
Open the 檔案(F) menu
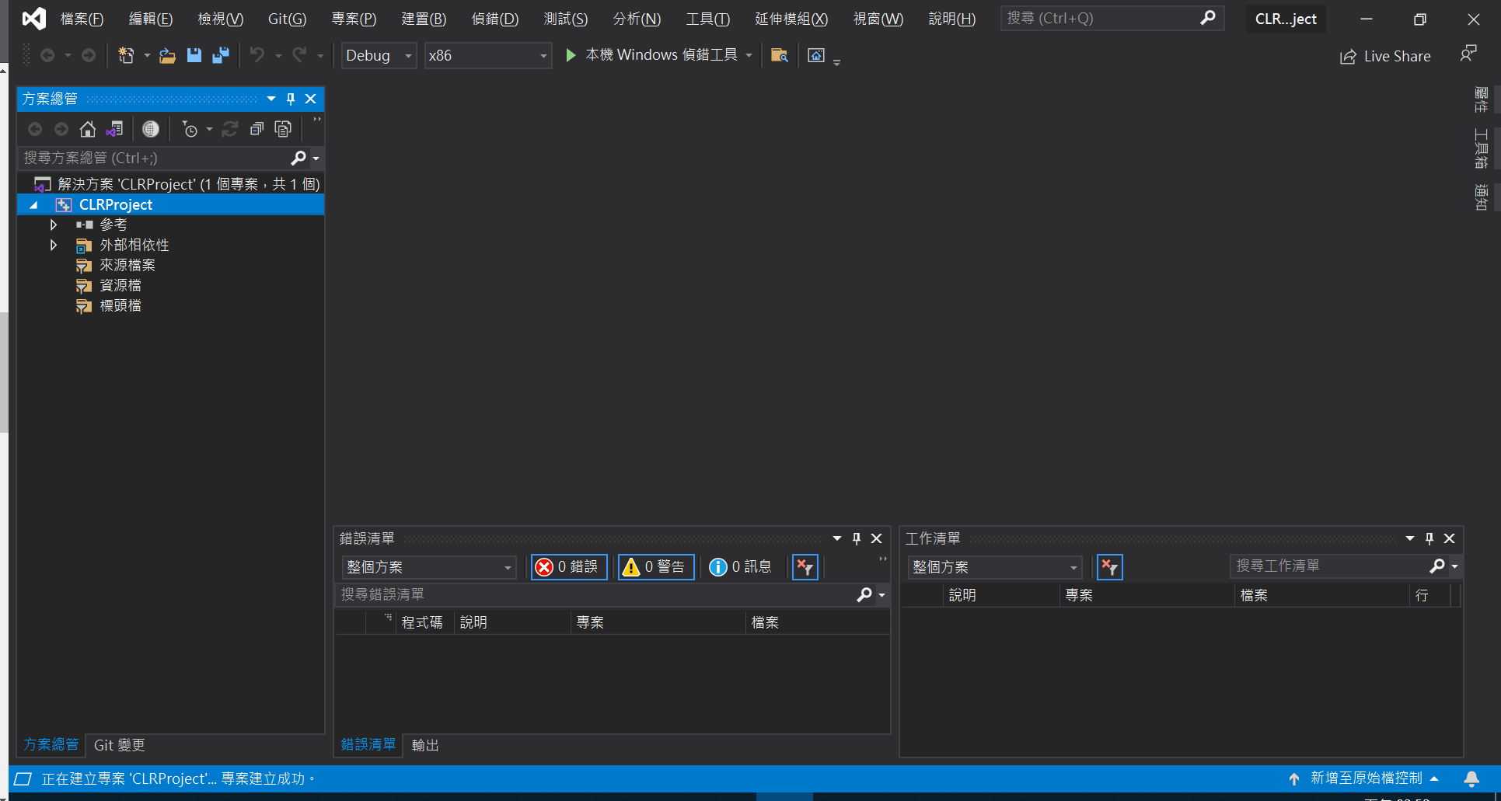82,19
